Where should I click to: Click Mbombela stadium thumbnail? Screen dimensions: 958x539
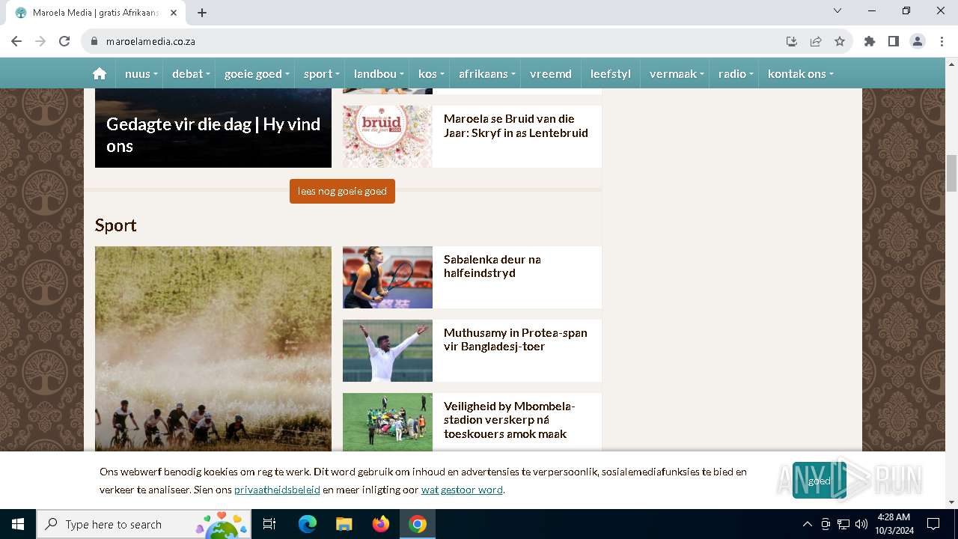pyautogui.click(x=388, y=422)
